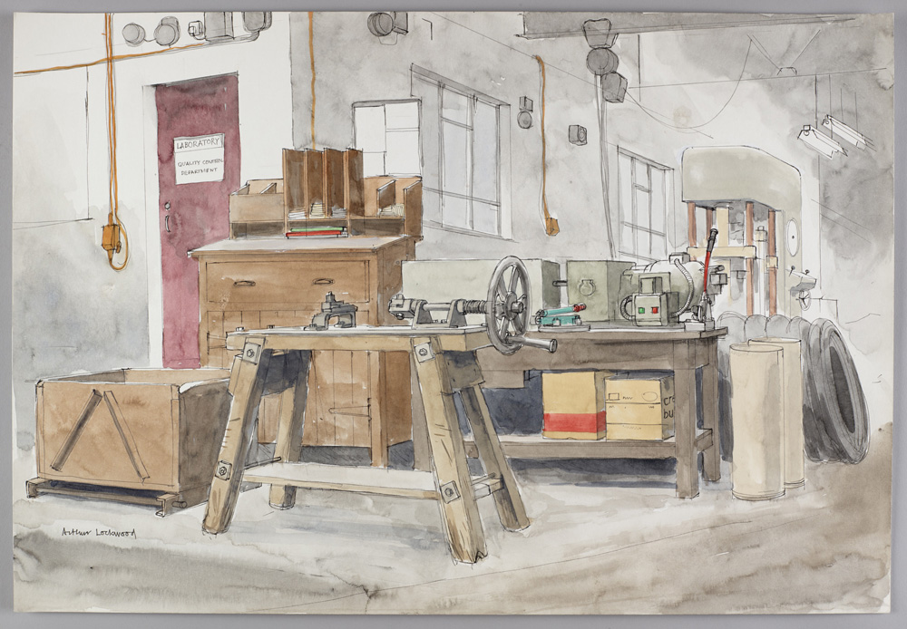Click the grey metal box on the bench
Screen dimensions: 907x629
(599, 288)
